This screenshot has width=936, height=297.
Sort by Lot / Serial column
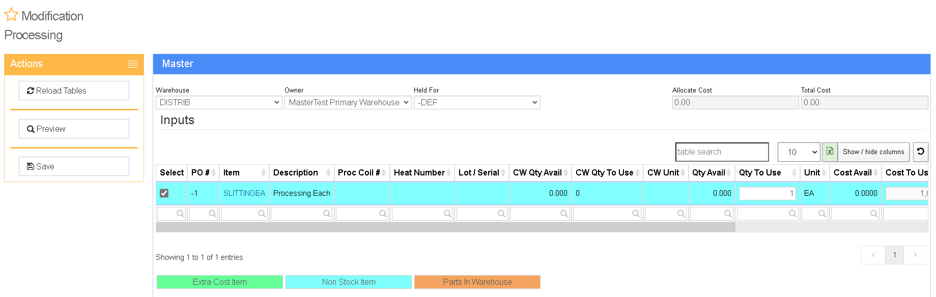[481, 172]
